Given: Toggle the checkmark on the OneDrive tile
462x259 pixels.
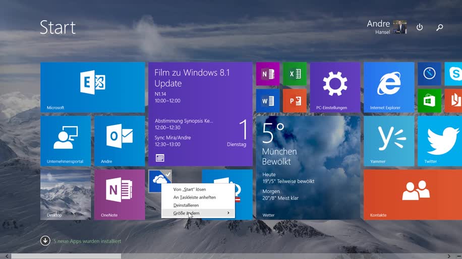Looking at the screenshot, I should (167, 174).
